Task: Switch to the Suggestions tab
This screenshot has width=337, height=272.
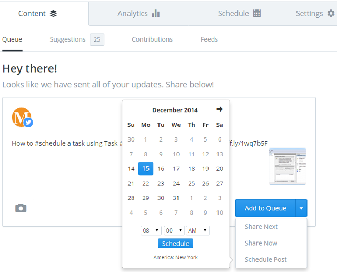Action: coord(67,39)
